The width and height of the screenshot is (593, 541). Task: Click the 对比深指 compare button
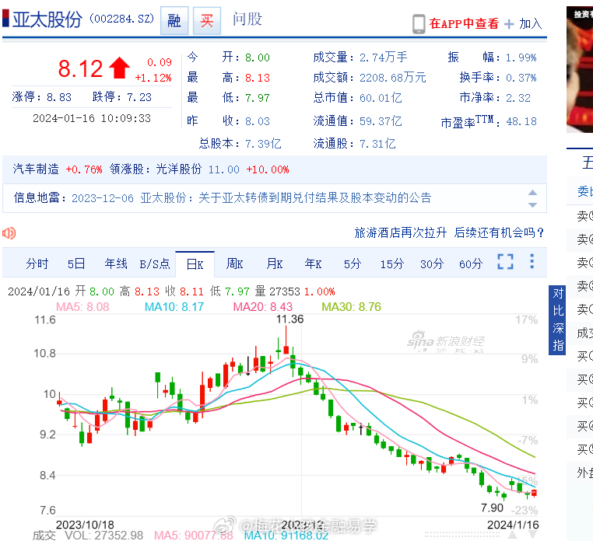(557, 320)
